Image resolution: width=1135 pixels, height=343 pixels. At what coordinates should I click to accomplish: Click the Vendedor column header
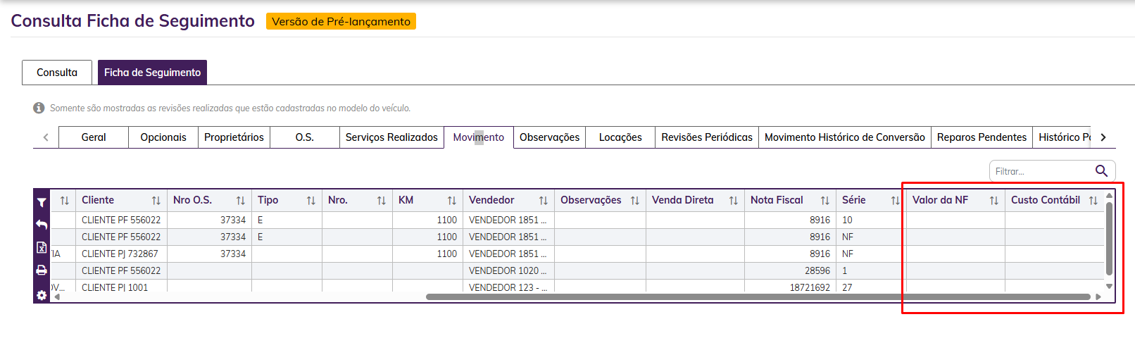(491, 200)
